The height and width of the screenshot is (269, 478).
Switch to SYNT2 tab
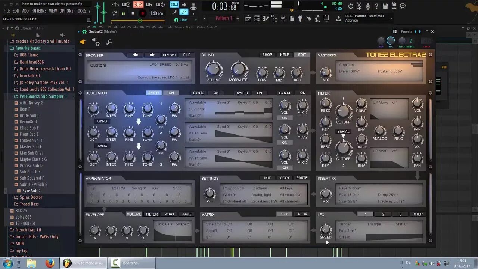pos(199,93)
